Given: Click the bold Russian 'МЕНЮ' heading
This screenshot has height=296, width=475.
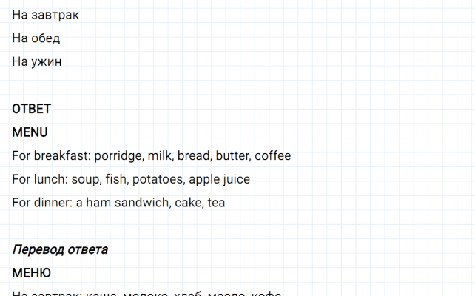Looking at the screenshot, I should pyautogui.click(x=32, y=273).
